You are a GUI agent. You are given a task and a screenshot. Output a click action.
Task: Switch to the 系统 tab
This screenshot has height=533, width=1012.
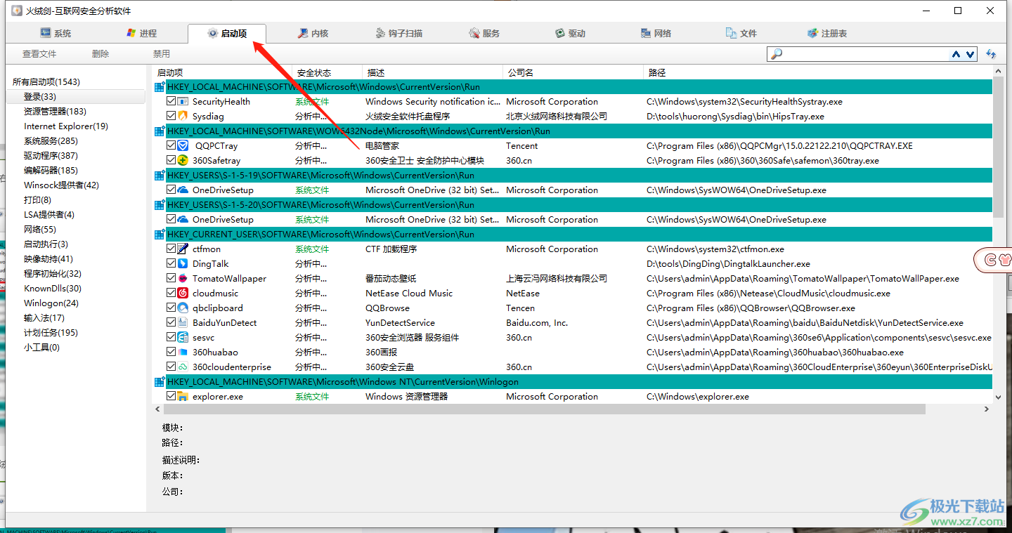coord(55,33)
